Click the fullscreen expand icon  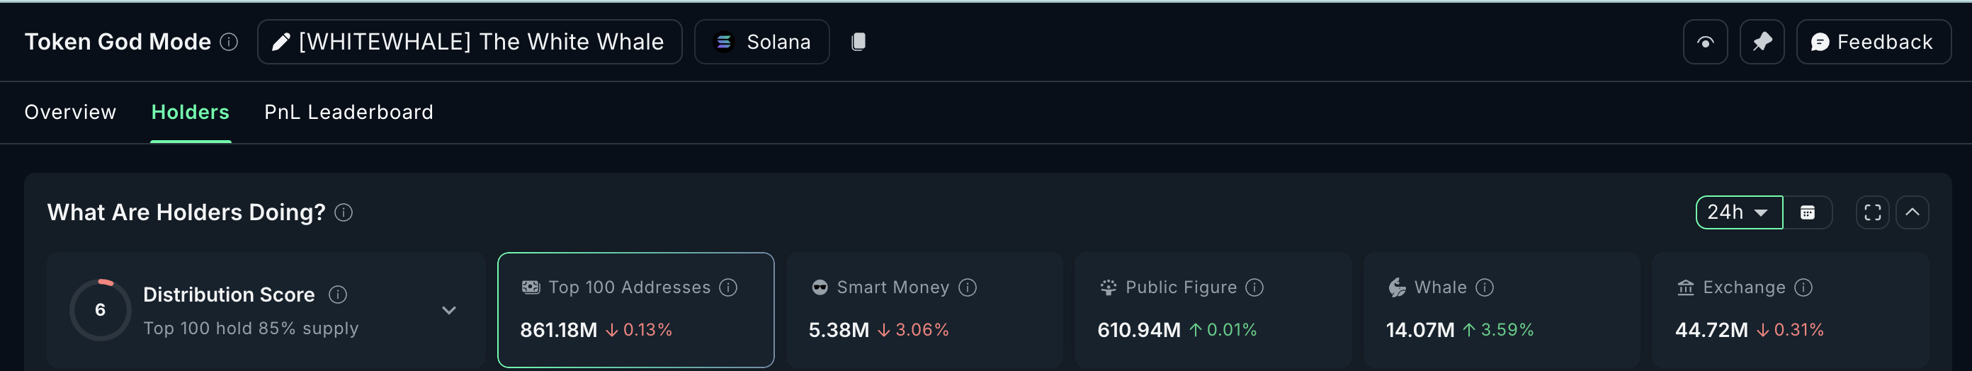pos(1873,212)
